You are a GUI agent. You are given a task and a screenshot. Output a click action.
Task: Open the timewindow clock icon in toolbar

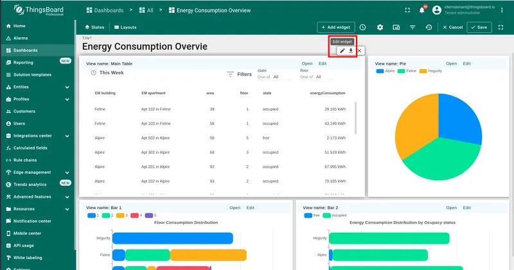click(362, 28)
